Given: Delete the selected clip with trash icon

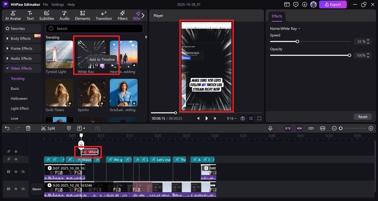Looking at the screenshot, I should click(x=28, y=128).
